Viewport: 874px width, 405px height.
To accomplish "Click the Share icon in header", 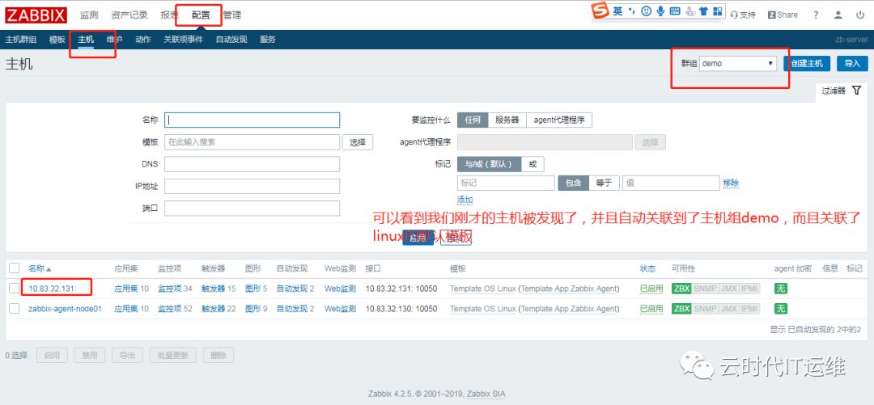I will tap(783, 15).
